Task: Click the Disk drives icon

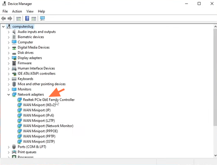Action: [x=14, y=53]
